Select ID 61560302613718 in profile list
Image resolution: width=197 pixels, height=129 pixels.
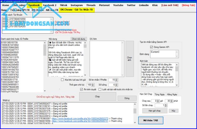[x=10, y=79]
